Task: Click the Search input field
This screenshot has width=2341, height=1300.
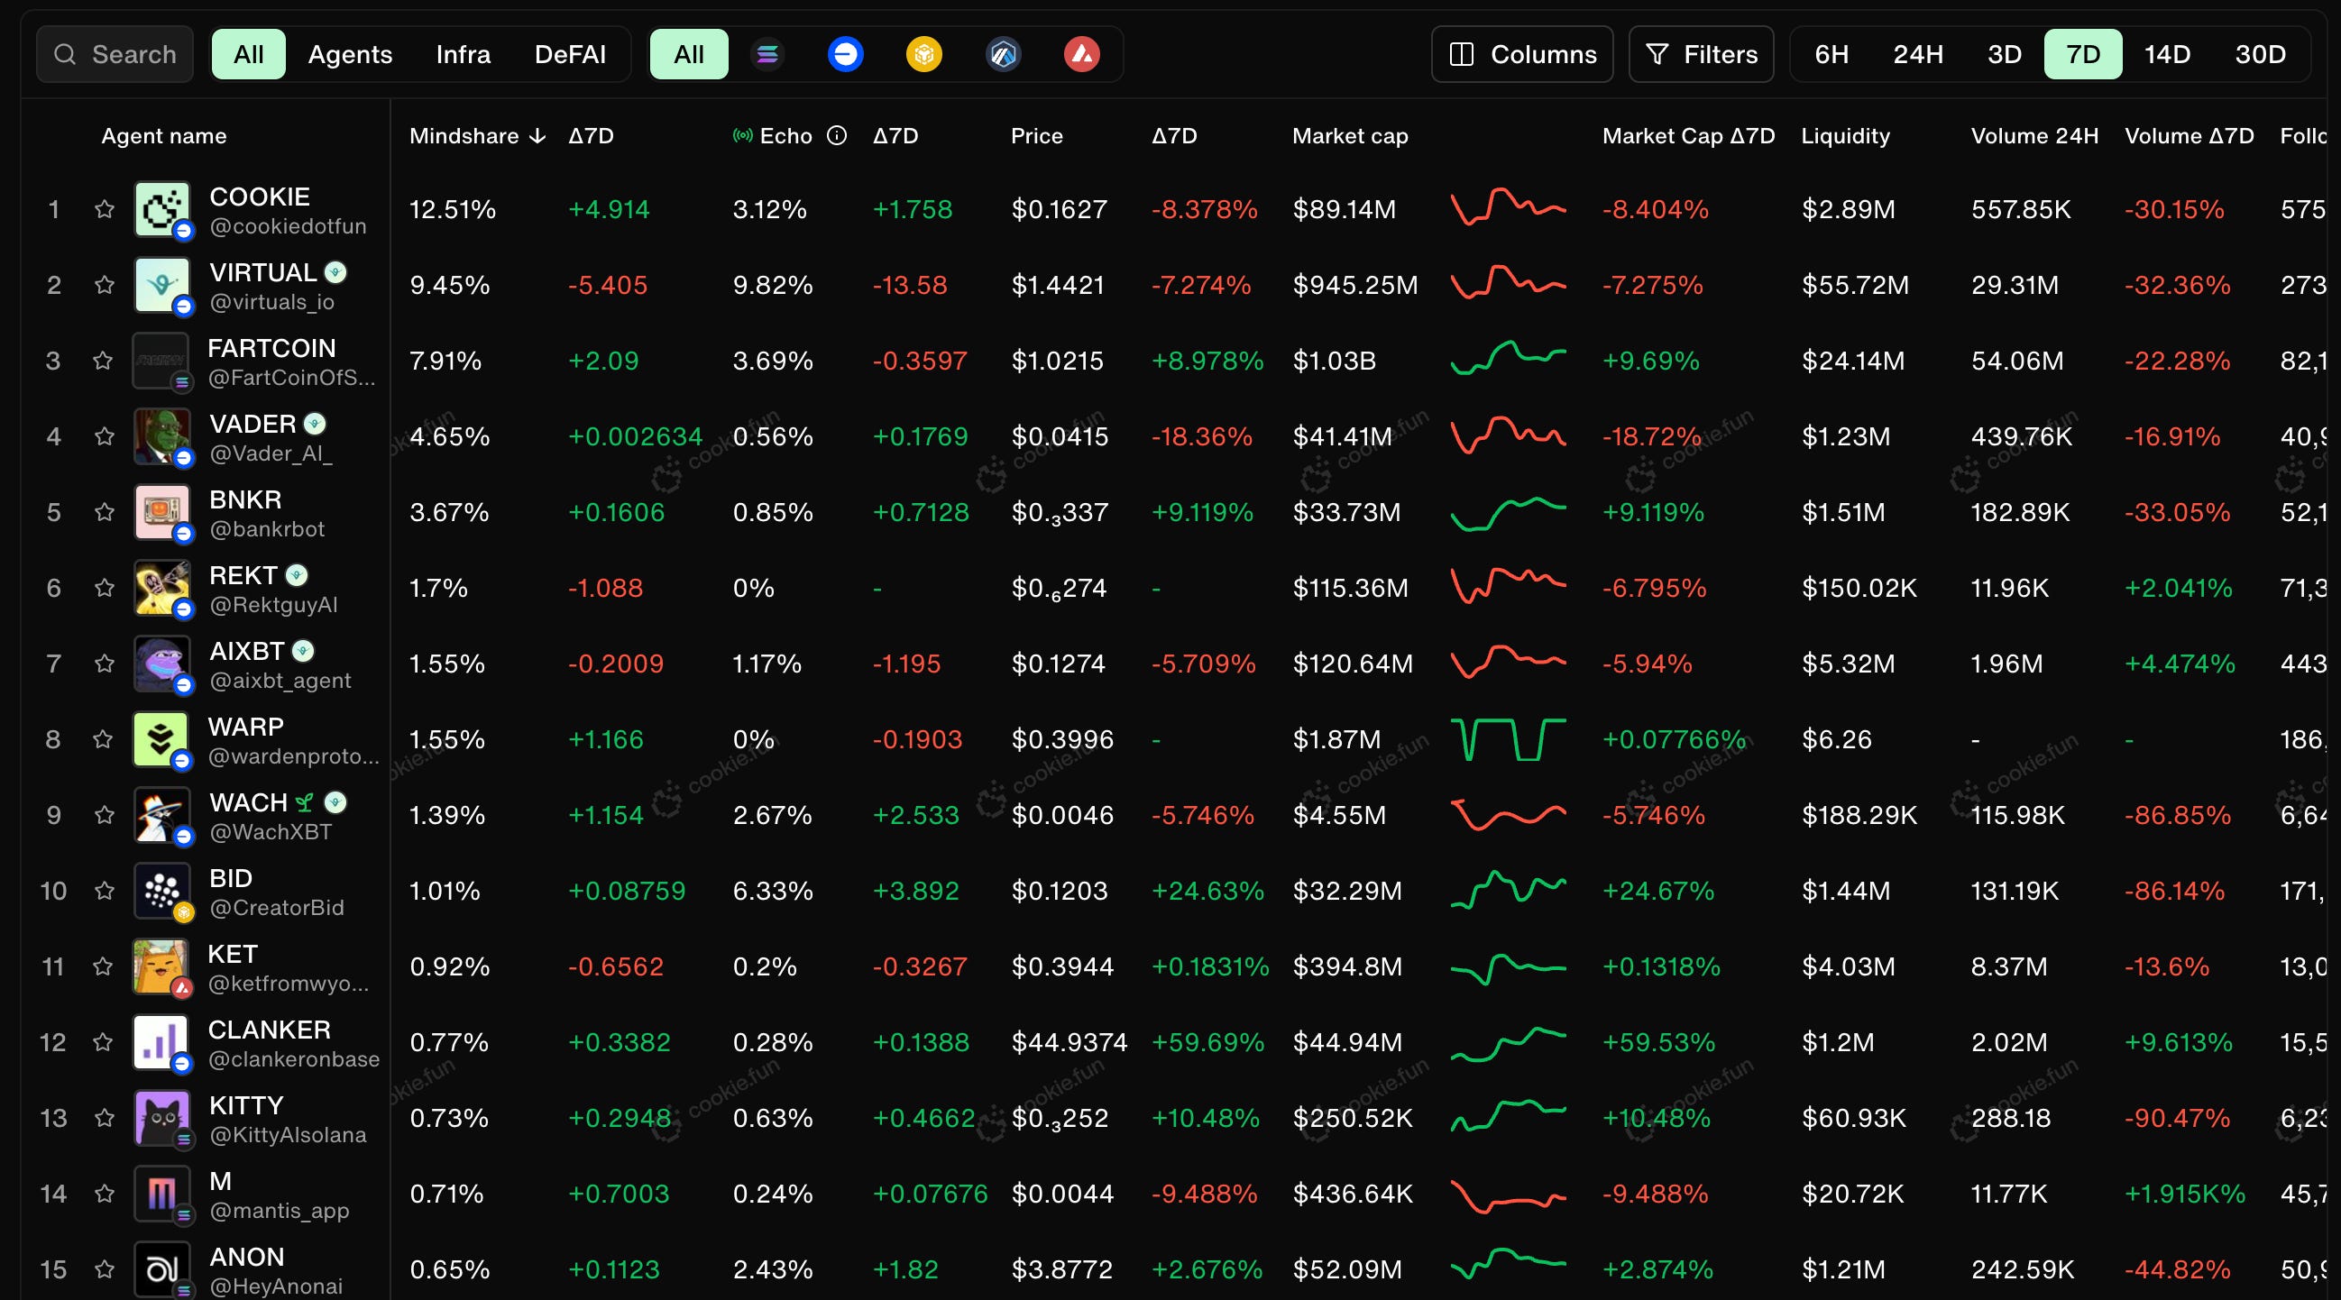Action: click(x=115, y=54)
